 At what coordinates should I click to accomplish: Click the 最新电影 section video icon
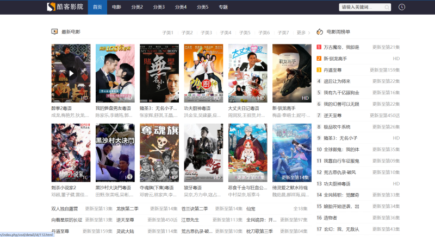coord(54,32)
